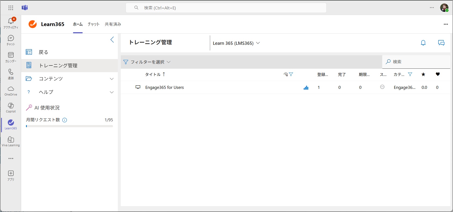The width and height of the screenshot is (453, 212).
Task: Select Learn365 app in the sidebar
Action: pos(11,125)
